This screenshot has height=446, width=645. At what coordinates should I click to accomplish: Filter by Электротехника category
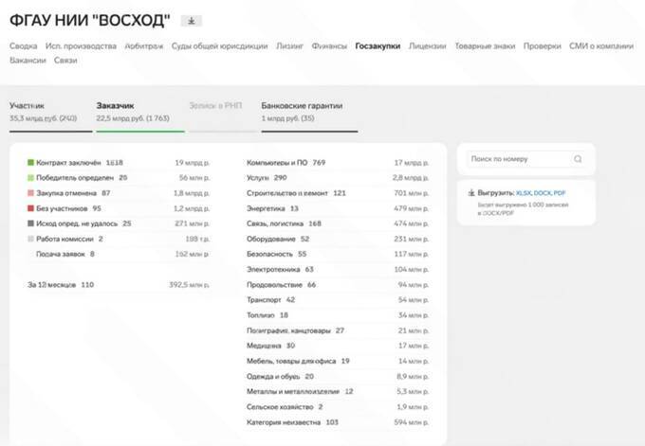click(x=338, y=270)
